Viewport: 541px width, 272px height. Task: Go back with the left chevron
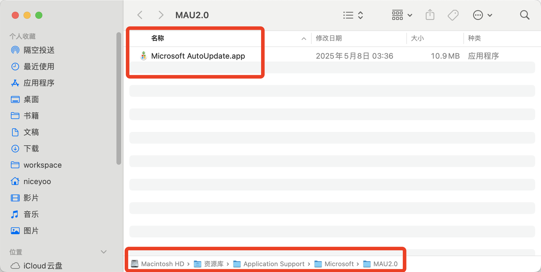140,15
